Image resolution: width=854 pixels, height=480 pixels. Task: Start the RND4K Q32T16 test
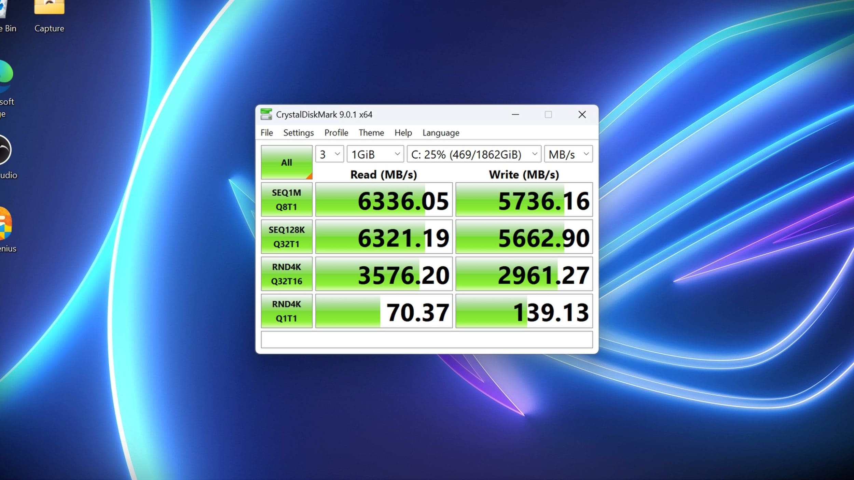point(286,274)
